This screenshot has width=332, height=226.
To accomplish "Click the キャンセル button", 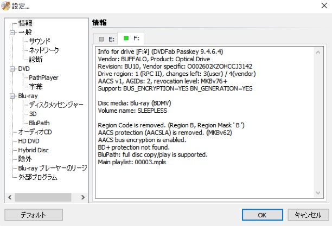I will click(x=308, y=215).
